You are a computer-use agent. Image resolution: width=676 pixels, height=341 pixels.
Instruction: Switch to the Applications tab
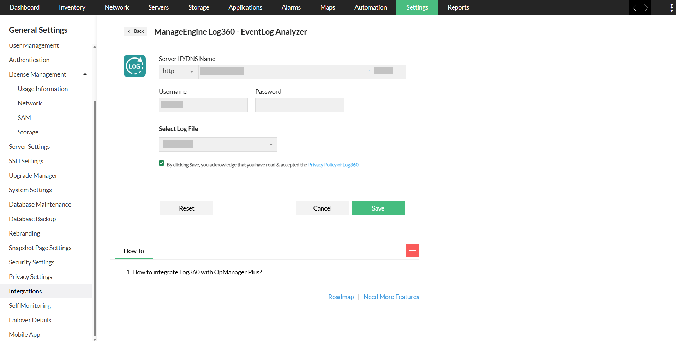coord(245,7)
